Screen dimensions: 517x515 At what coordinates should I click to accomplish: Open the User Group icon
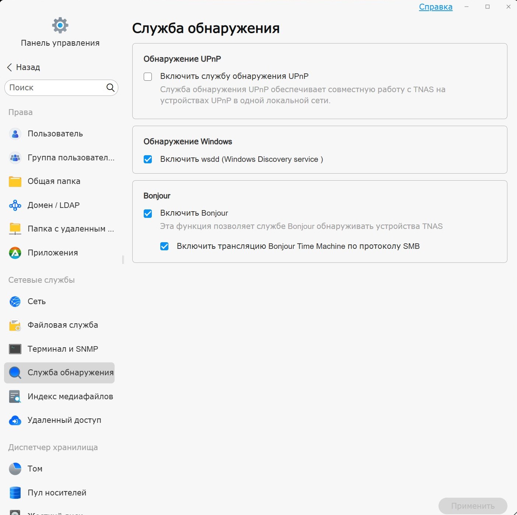[x=15, y=158]
